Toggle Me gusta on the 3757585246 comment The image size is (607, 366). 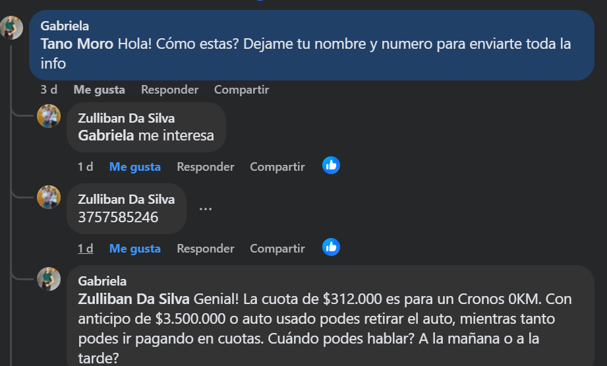(134, 249)
